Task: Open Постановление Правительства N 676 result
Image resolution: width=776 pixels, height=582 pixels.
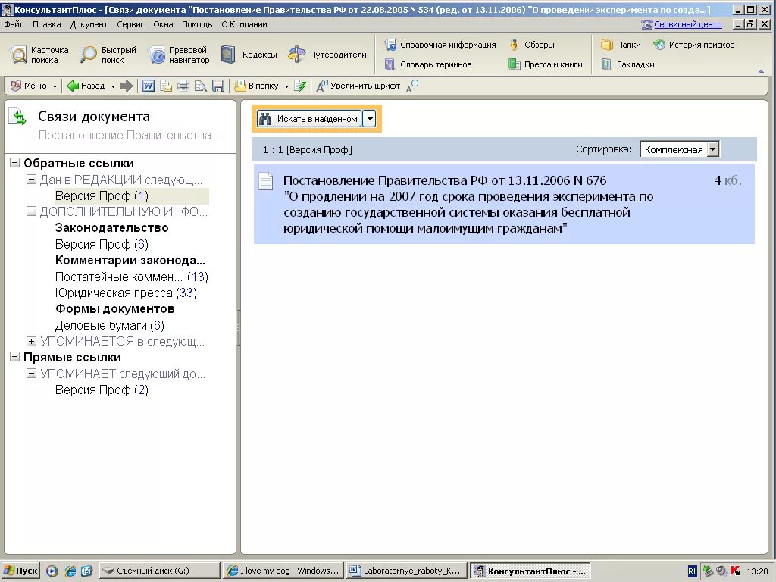Action: point(504,204)
